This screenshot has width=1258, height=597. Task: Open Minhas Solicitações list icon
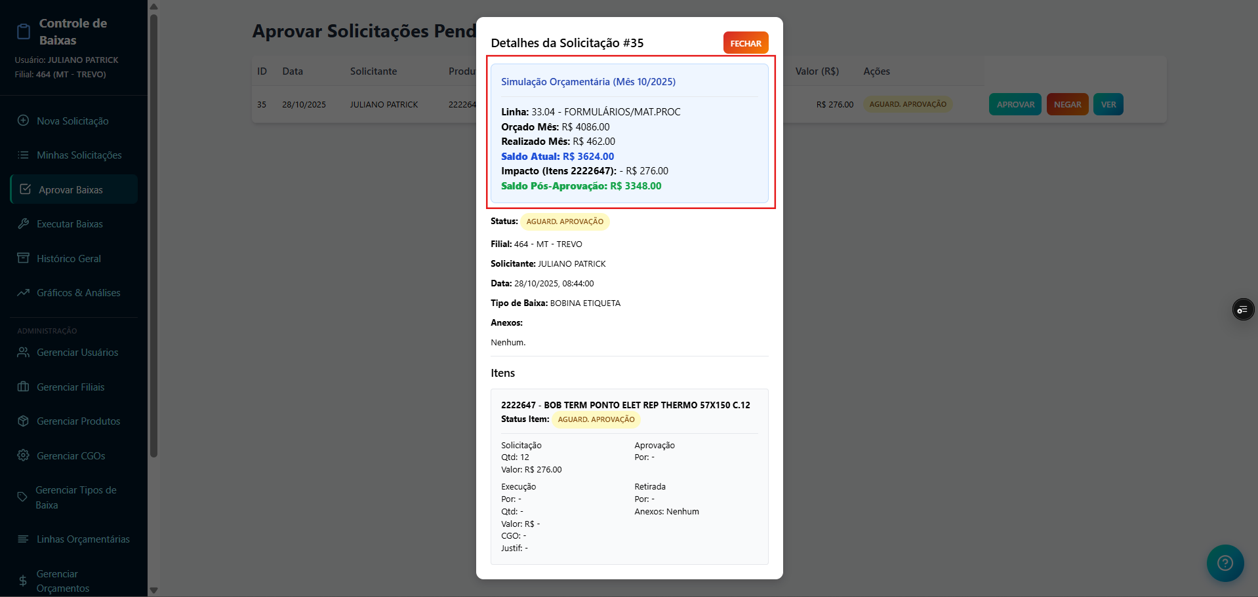click(23, 155)
